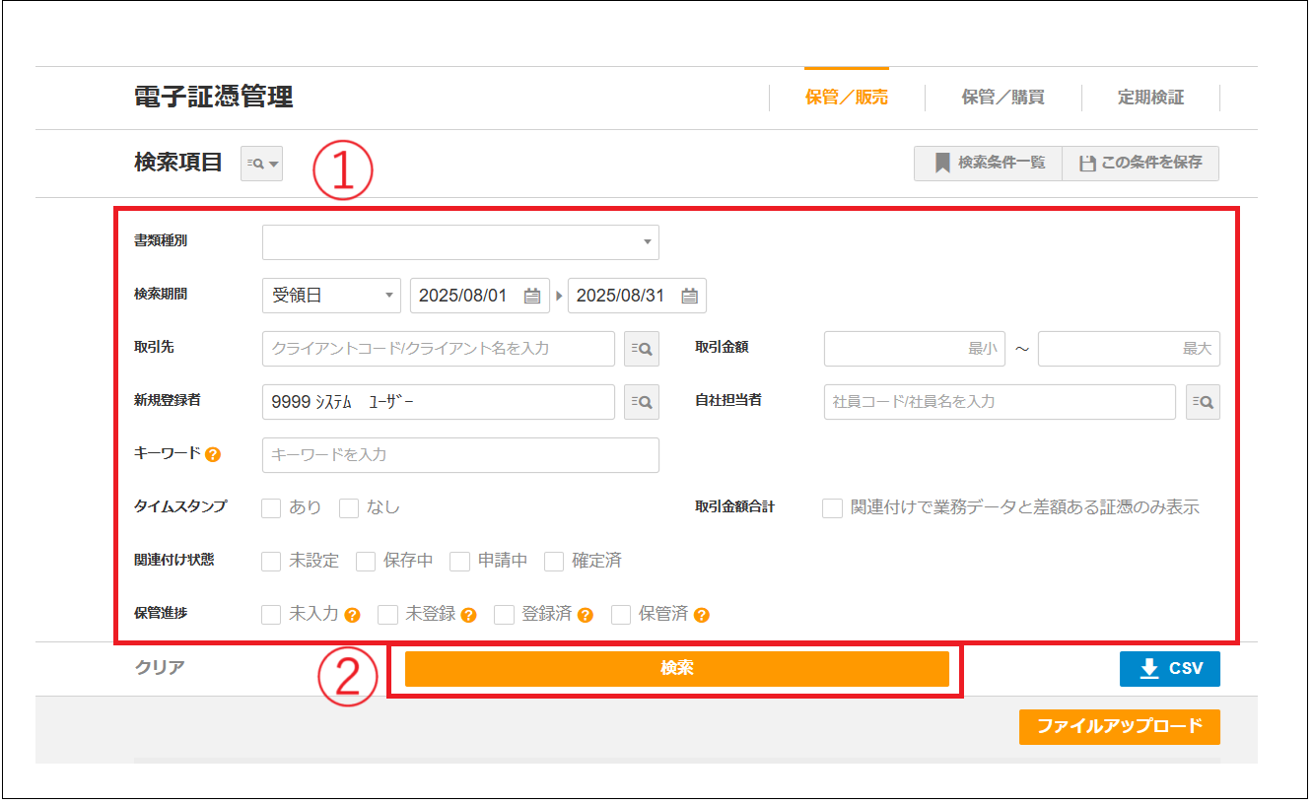Click the help icon next to キーワード
The height and width of the screenshot is (804, 1312).
point(213,455)
